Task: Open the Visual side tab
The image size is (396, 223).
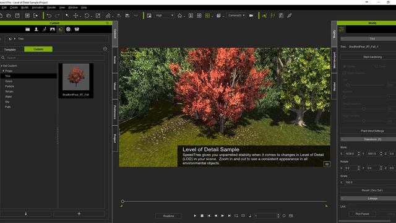Action: pos(115,86)
